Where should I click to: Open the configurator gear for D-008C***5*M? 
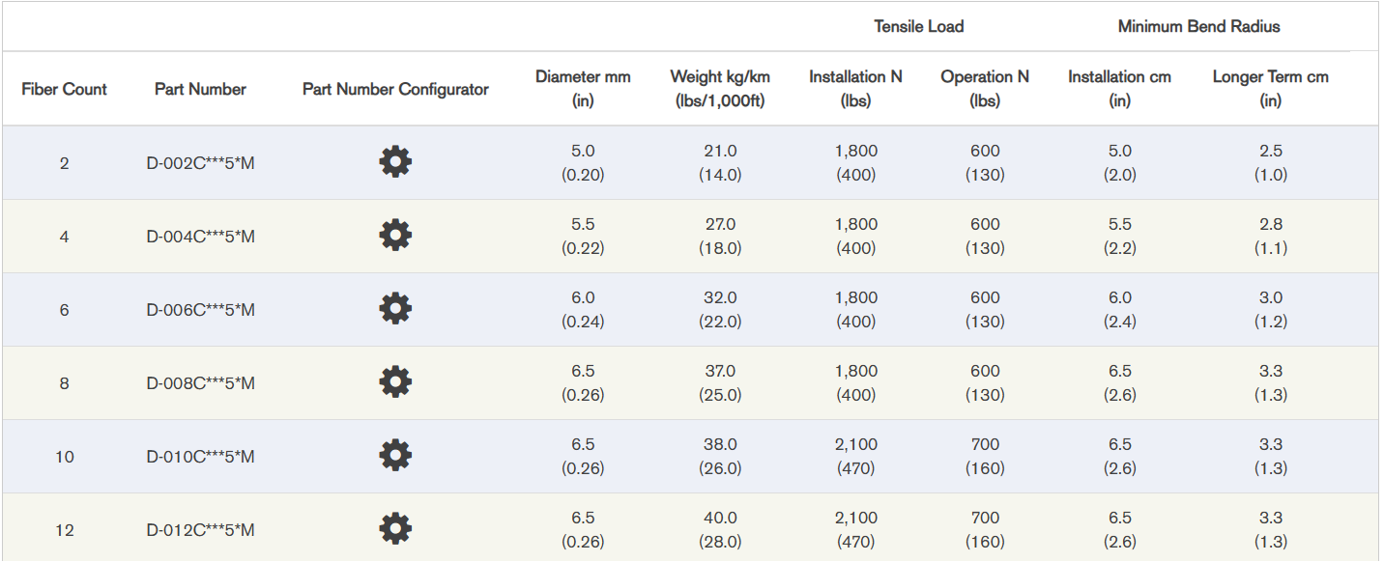pos(395,380)
